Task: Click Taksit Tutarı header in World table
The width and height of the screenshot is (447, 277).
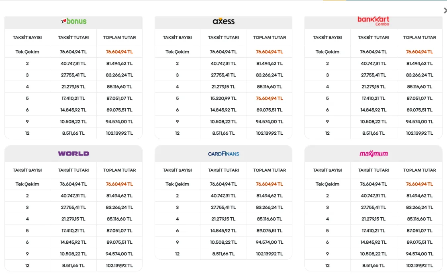Action: pos(73,170)
